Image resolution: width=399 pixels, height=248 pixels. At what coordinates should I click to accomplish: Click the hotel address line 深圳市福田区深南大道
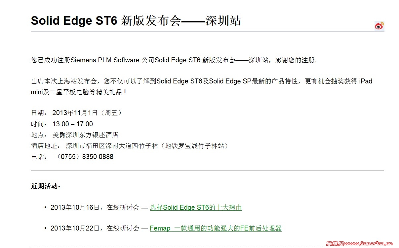[x=147, y=146]
